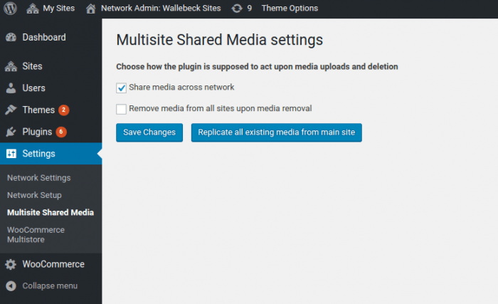This screenshot has width=498, height=304.
Task: Click the WordPress logo icon
Action: click(10, 9)
